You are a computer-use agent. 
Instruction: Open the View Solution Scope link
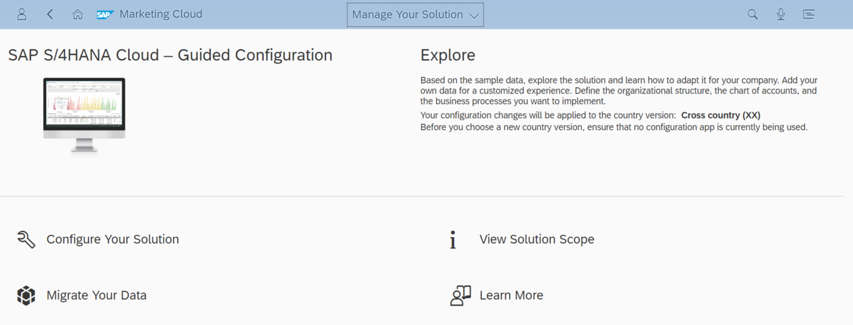coord(537,239)
